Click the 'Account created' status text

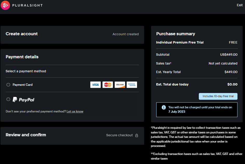pos(126,34)
